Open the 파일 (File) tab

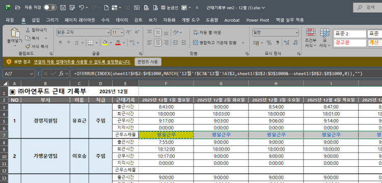point(10,20)
